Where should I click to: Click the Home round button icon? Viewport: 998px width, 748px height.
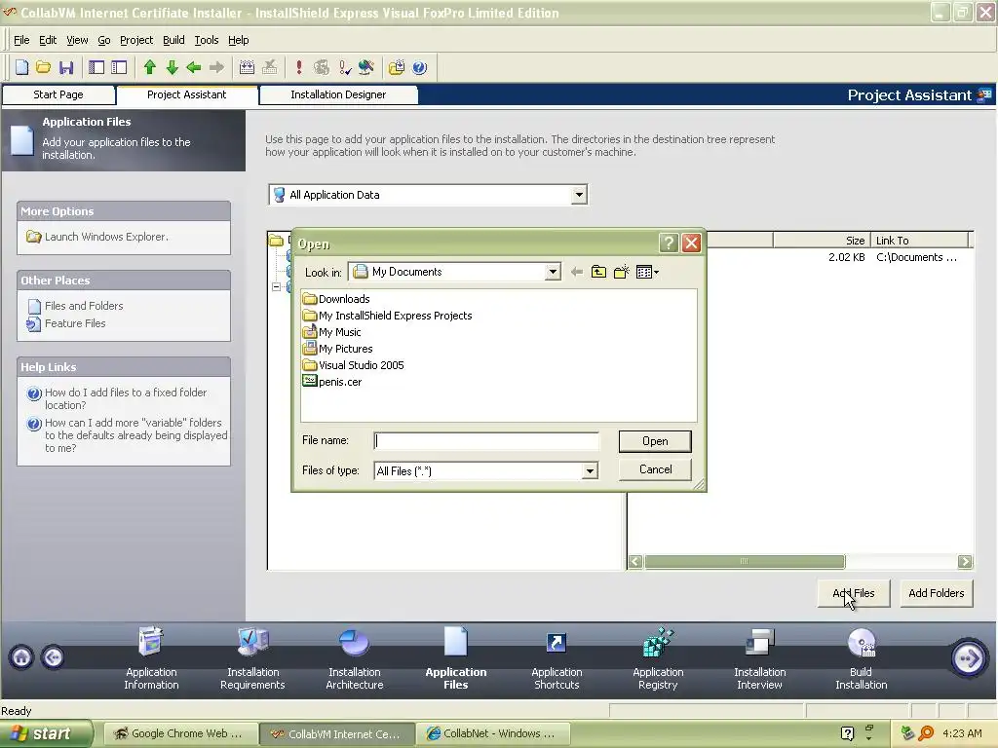[21, 657]
